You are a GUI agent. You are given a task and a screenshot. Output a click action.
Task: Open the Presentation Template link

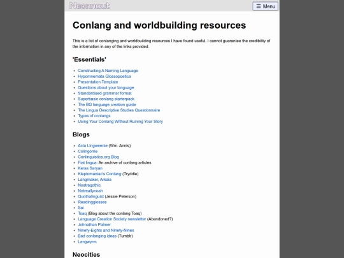point(98,82)
